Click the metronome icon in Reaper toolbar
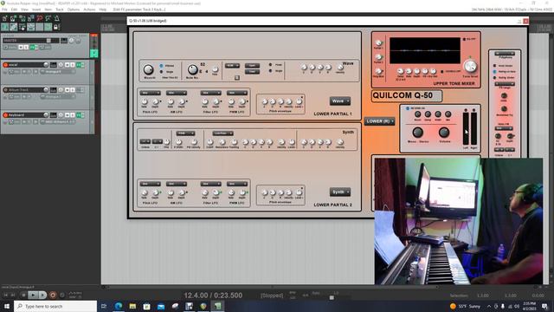This screenshot has height=312, width=554. pyautogui.click(x=56, y=18)
